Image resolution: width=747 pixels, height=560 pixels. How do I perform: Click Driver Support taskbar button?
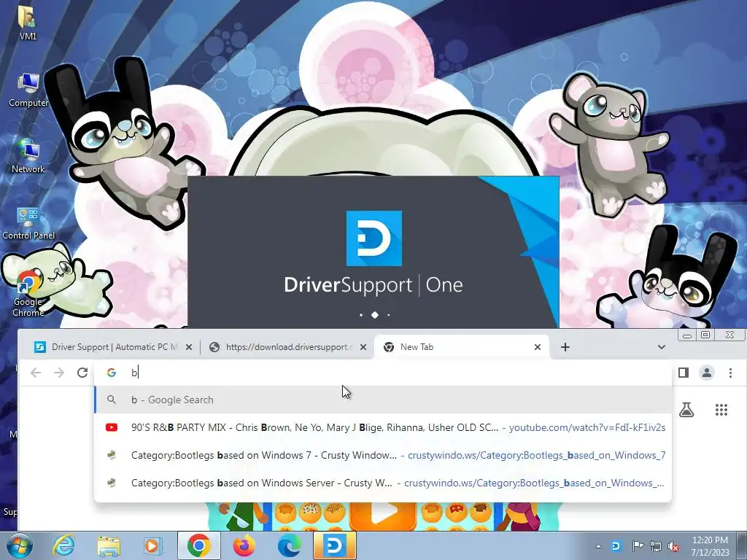tap(334, 545)
